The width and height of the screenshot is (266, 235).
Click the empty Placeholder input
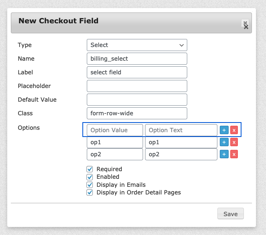[137, 86]
